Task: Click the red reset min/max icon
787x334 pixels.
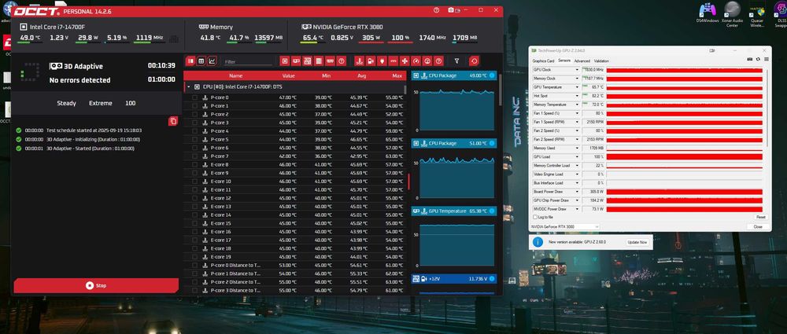Action: [x=474, y=61]
